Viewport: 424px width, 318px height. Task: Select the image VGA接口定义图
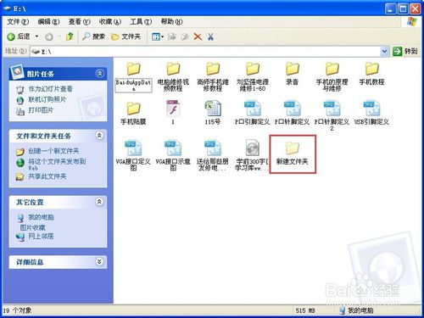[x=133, y=155]
